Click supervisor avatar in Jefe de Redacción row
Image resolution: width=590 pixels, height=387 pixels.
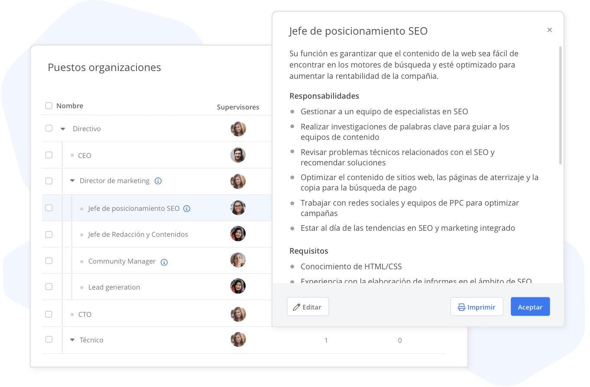[238, 234]
